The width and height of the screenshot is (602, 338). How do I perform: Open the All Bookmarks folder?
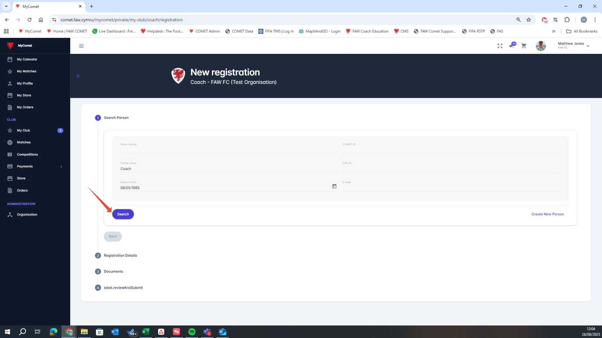[582, 31]
